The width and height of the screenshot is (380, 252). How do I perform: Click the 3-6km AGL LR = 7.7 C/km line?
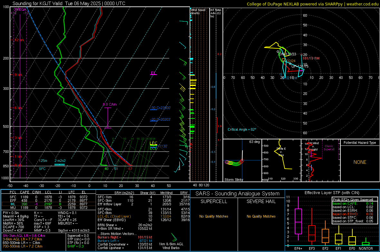point(22,239)
